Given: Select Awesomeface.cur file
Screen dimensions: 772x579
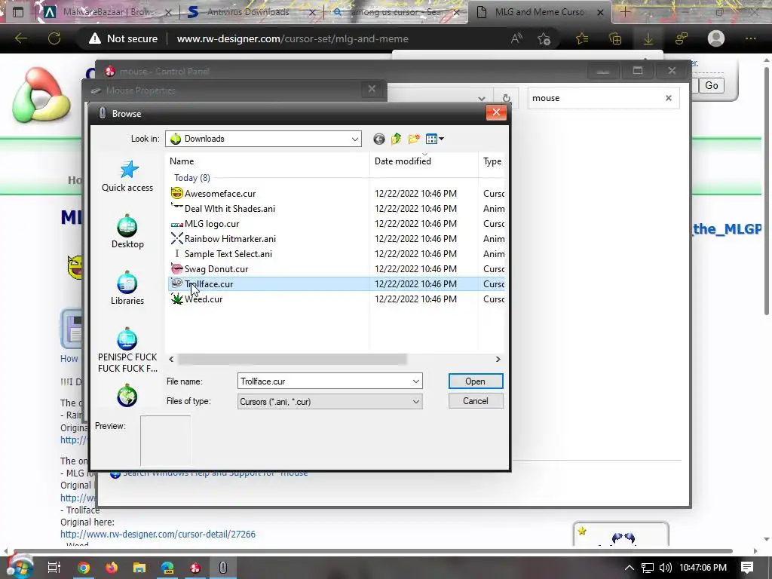Looking at the screenshot, I should 213,194.
